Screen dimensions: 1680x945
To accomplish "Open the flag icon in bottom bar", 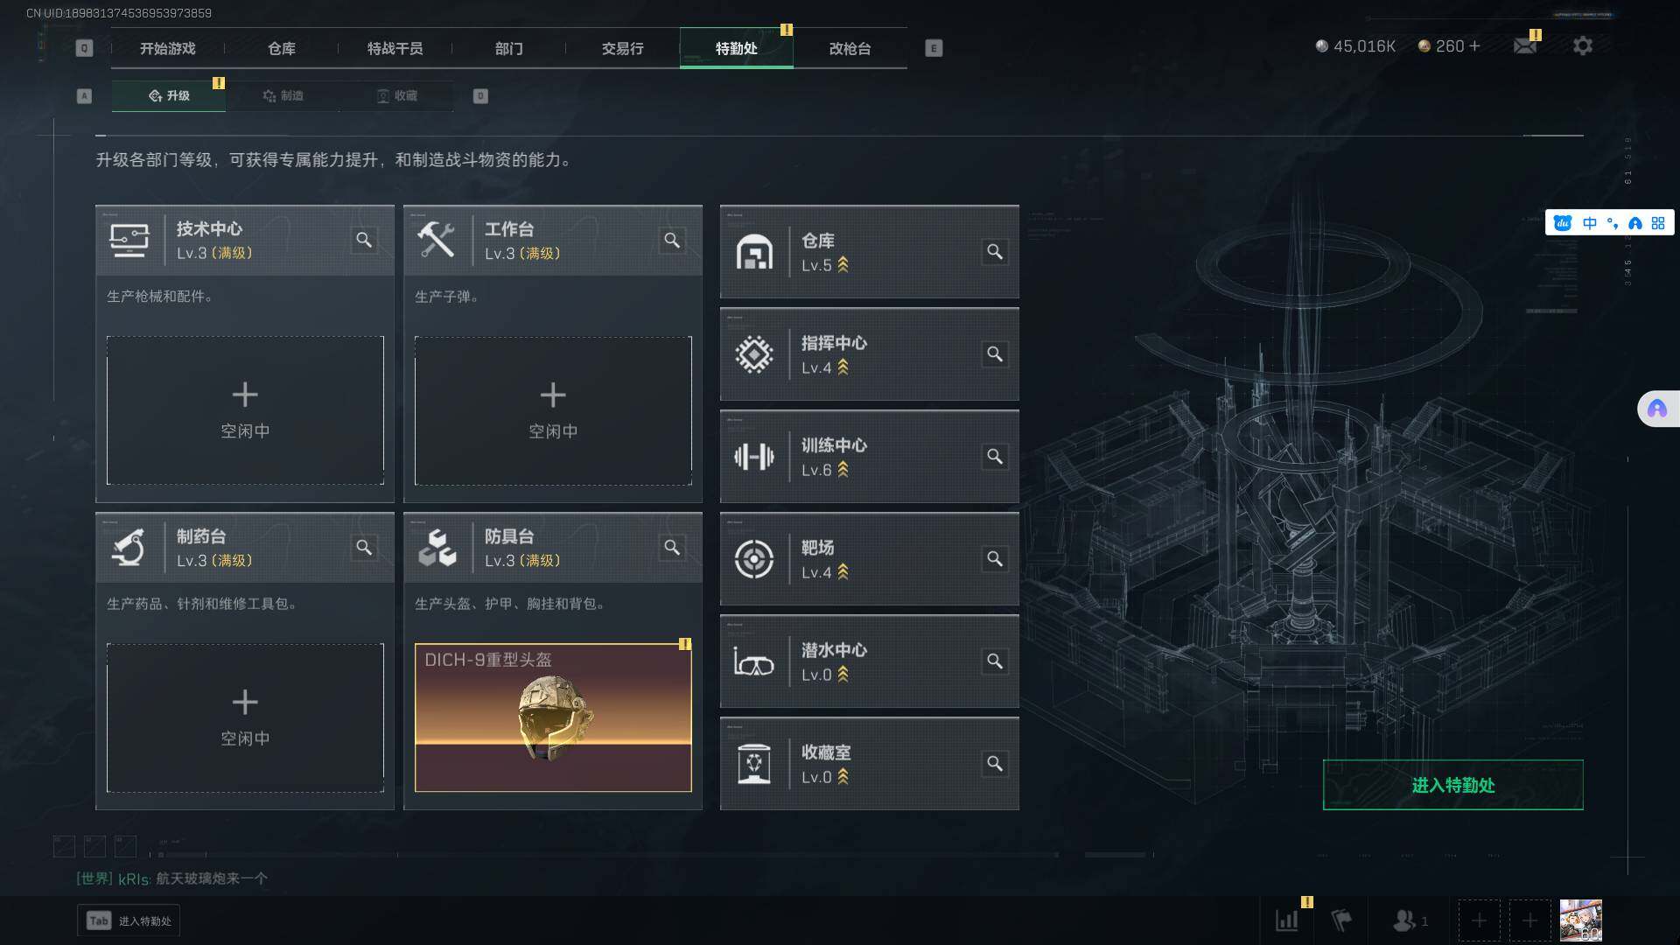I will [x=1341, y=920].
